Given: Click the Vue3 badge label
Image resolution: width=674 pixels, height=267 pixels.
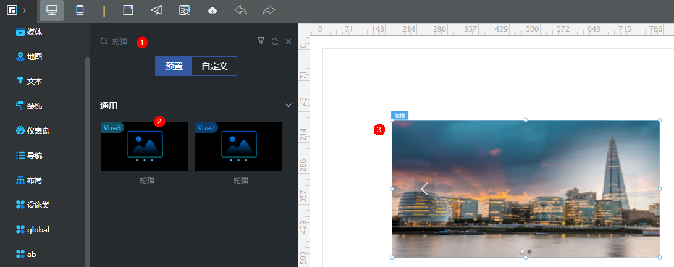Looking at the screenshot, I should 112,127.
